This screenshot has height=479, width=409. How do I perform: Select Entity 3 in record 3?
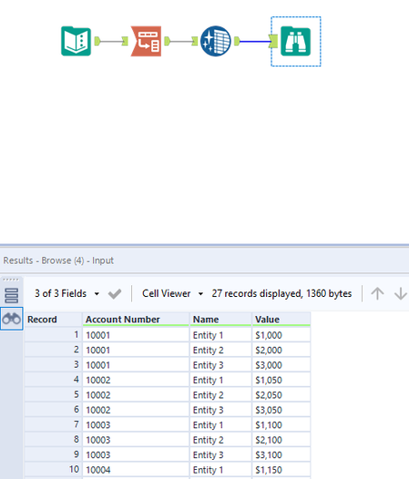[x=220, y=365]
